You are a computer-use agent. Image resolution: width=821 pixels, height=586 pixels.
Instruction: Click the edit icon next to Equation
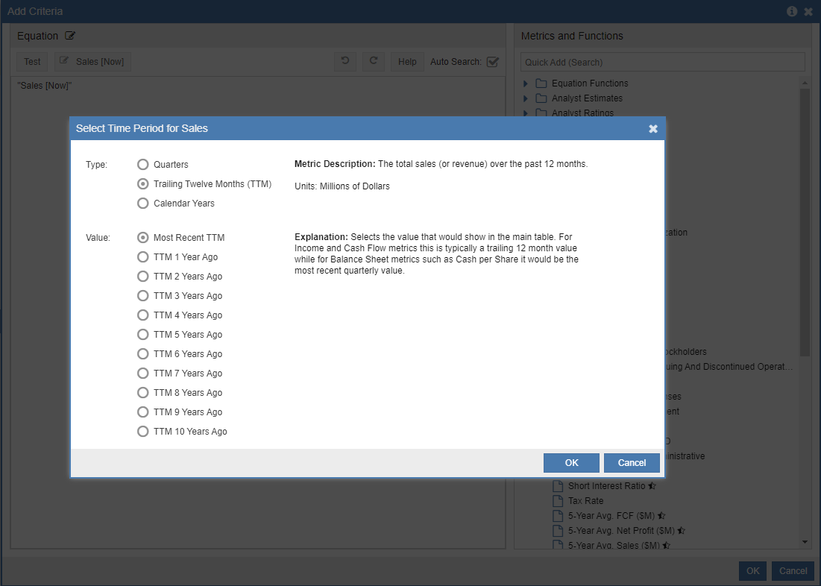(70, 36)
